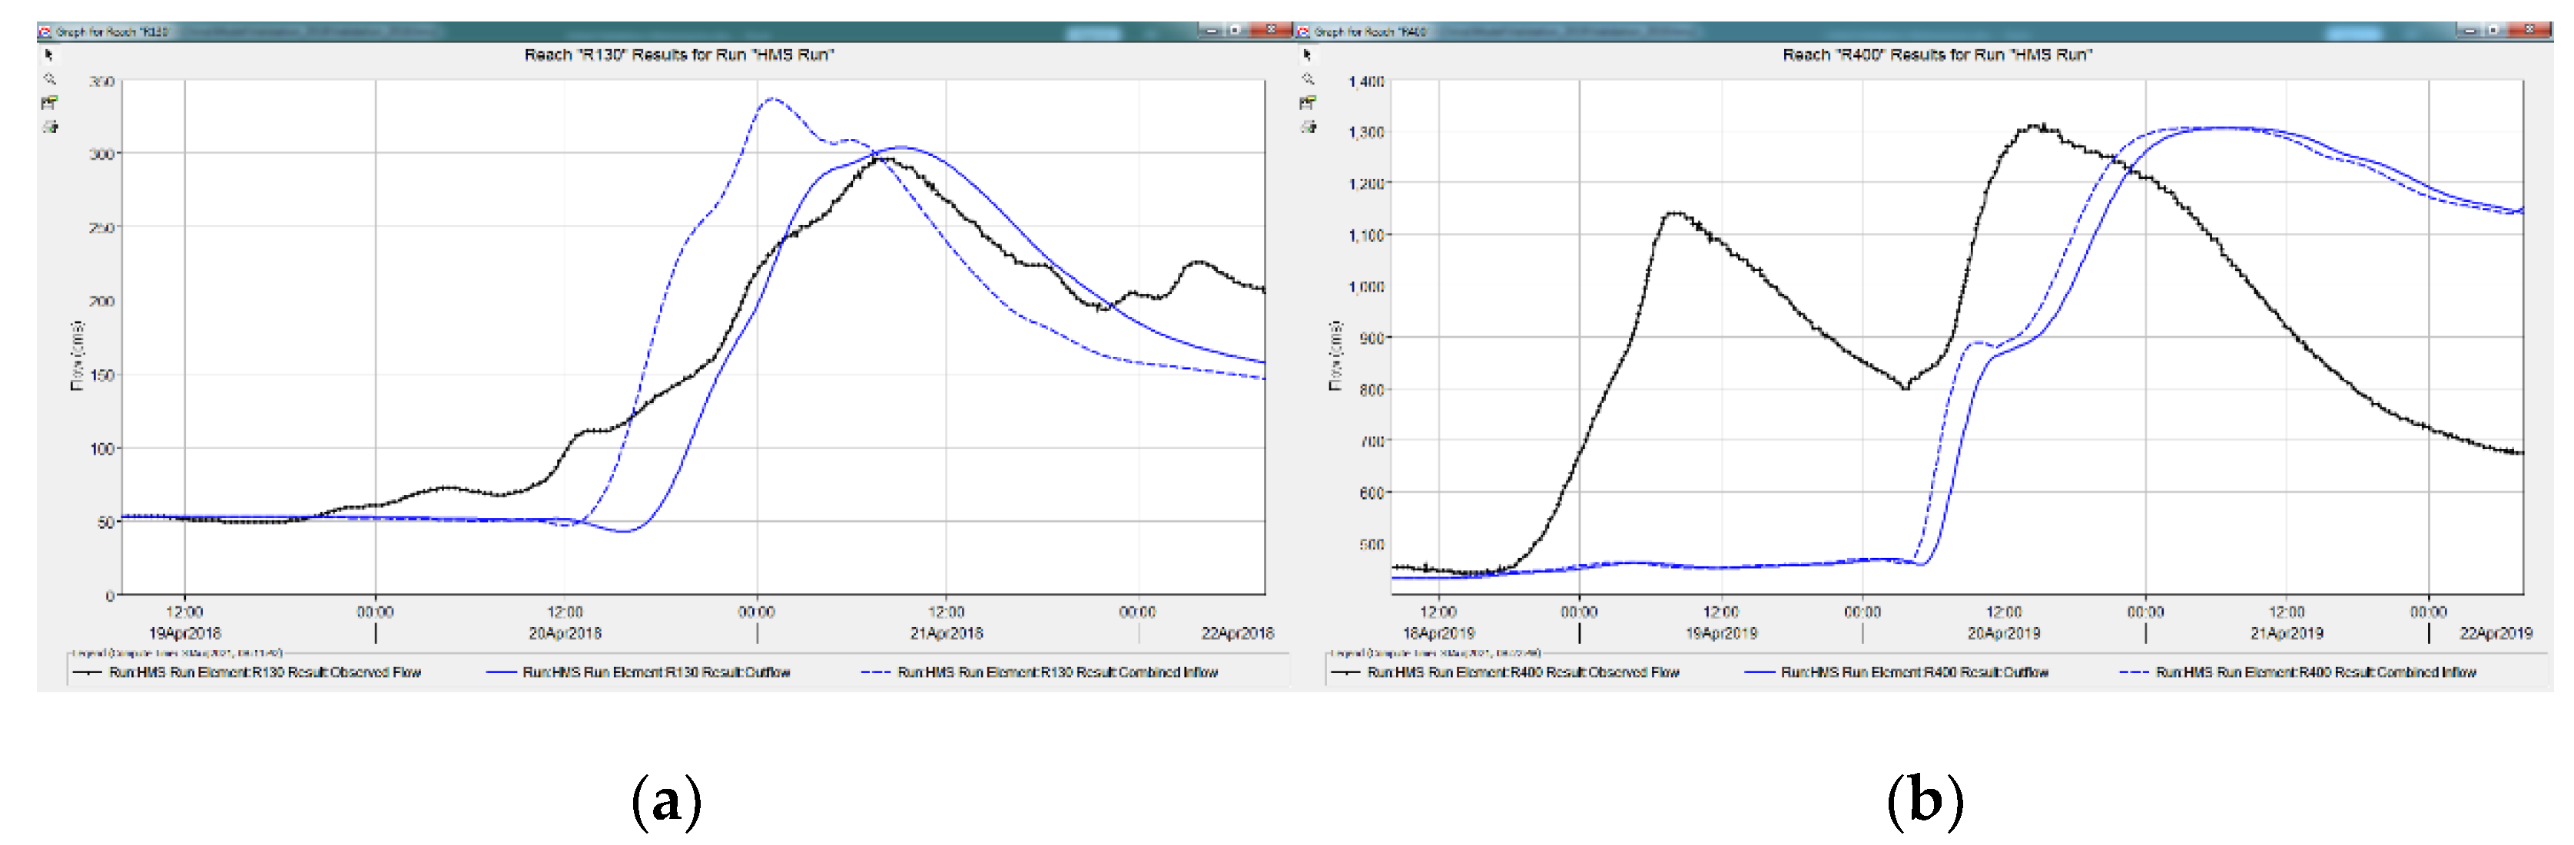Screen dimensions: 2574x845
Task: Click the HMS app icon in R400 title bar
Action: pyautogui.click(x=1303, y=32)
